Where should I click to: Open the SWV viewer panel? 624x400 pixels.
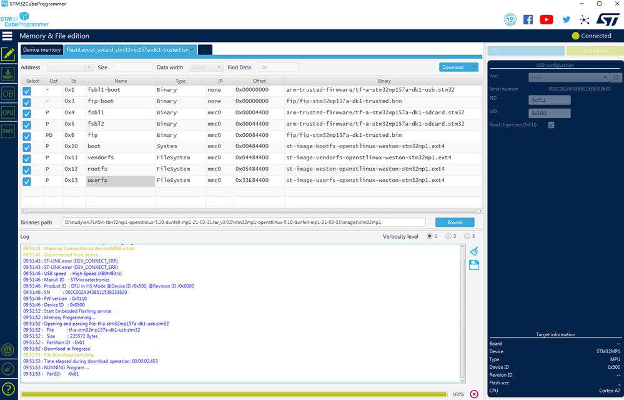pyautogui.click(x=8, y=131)
